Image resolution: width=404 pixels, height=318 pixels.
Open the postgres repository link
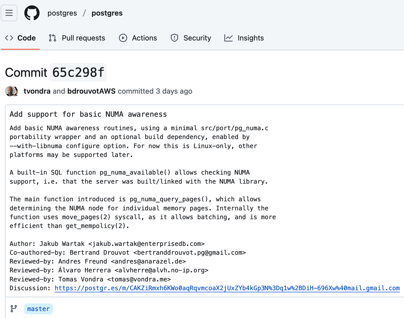coord(107,13)
